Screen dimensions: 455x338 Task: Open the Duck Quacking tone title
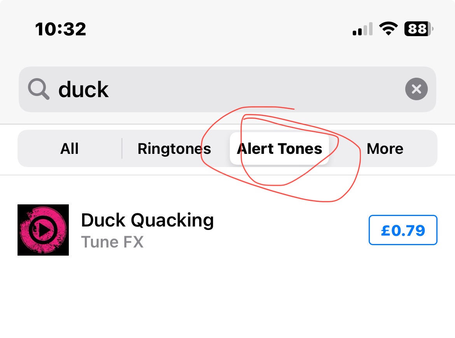[x=147, y=220]
